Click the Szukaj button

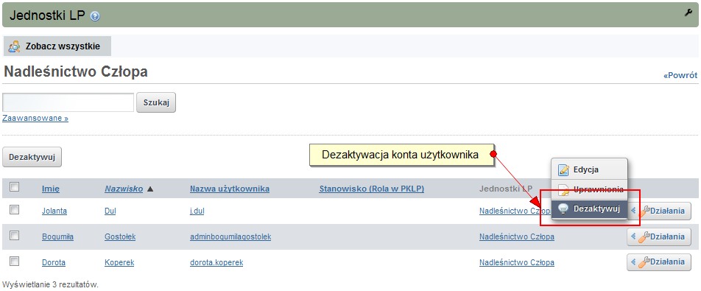click(x=156, y=102)
